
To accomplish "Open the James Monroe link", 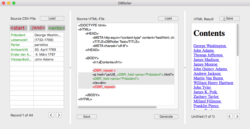I will click(206, 65).
